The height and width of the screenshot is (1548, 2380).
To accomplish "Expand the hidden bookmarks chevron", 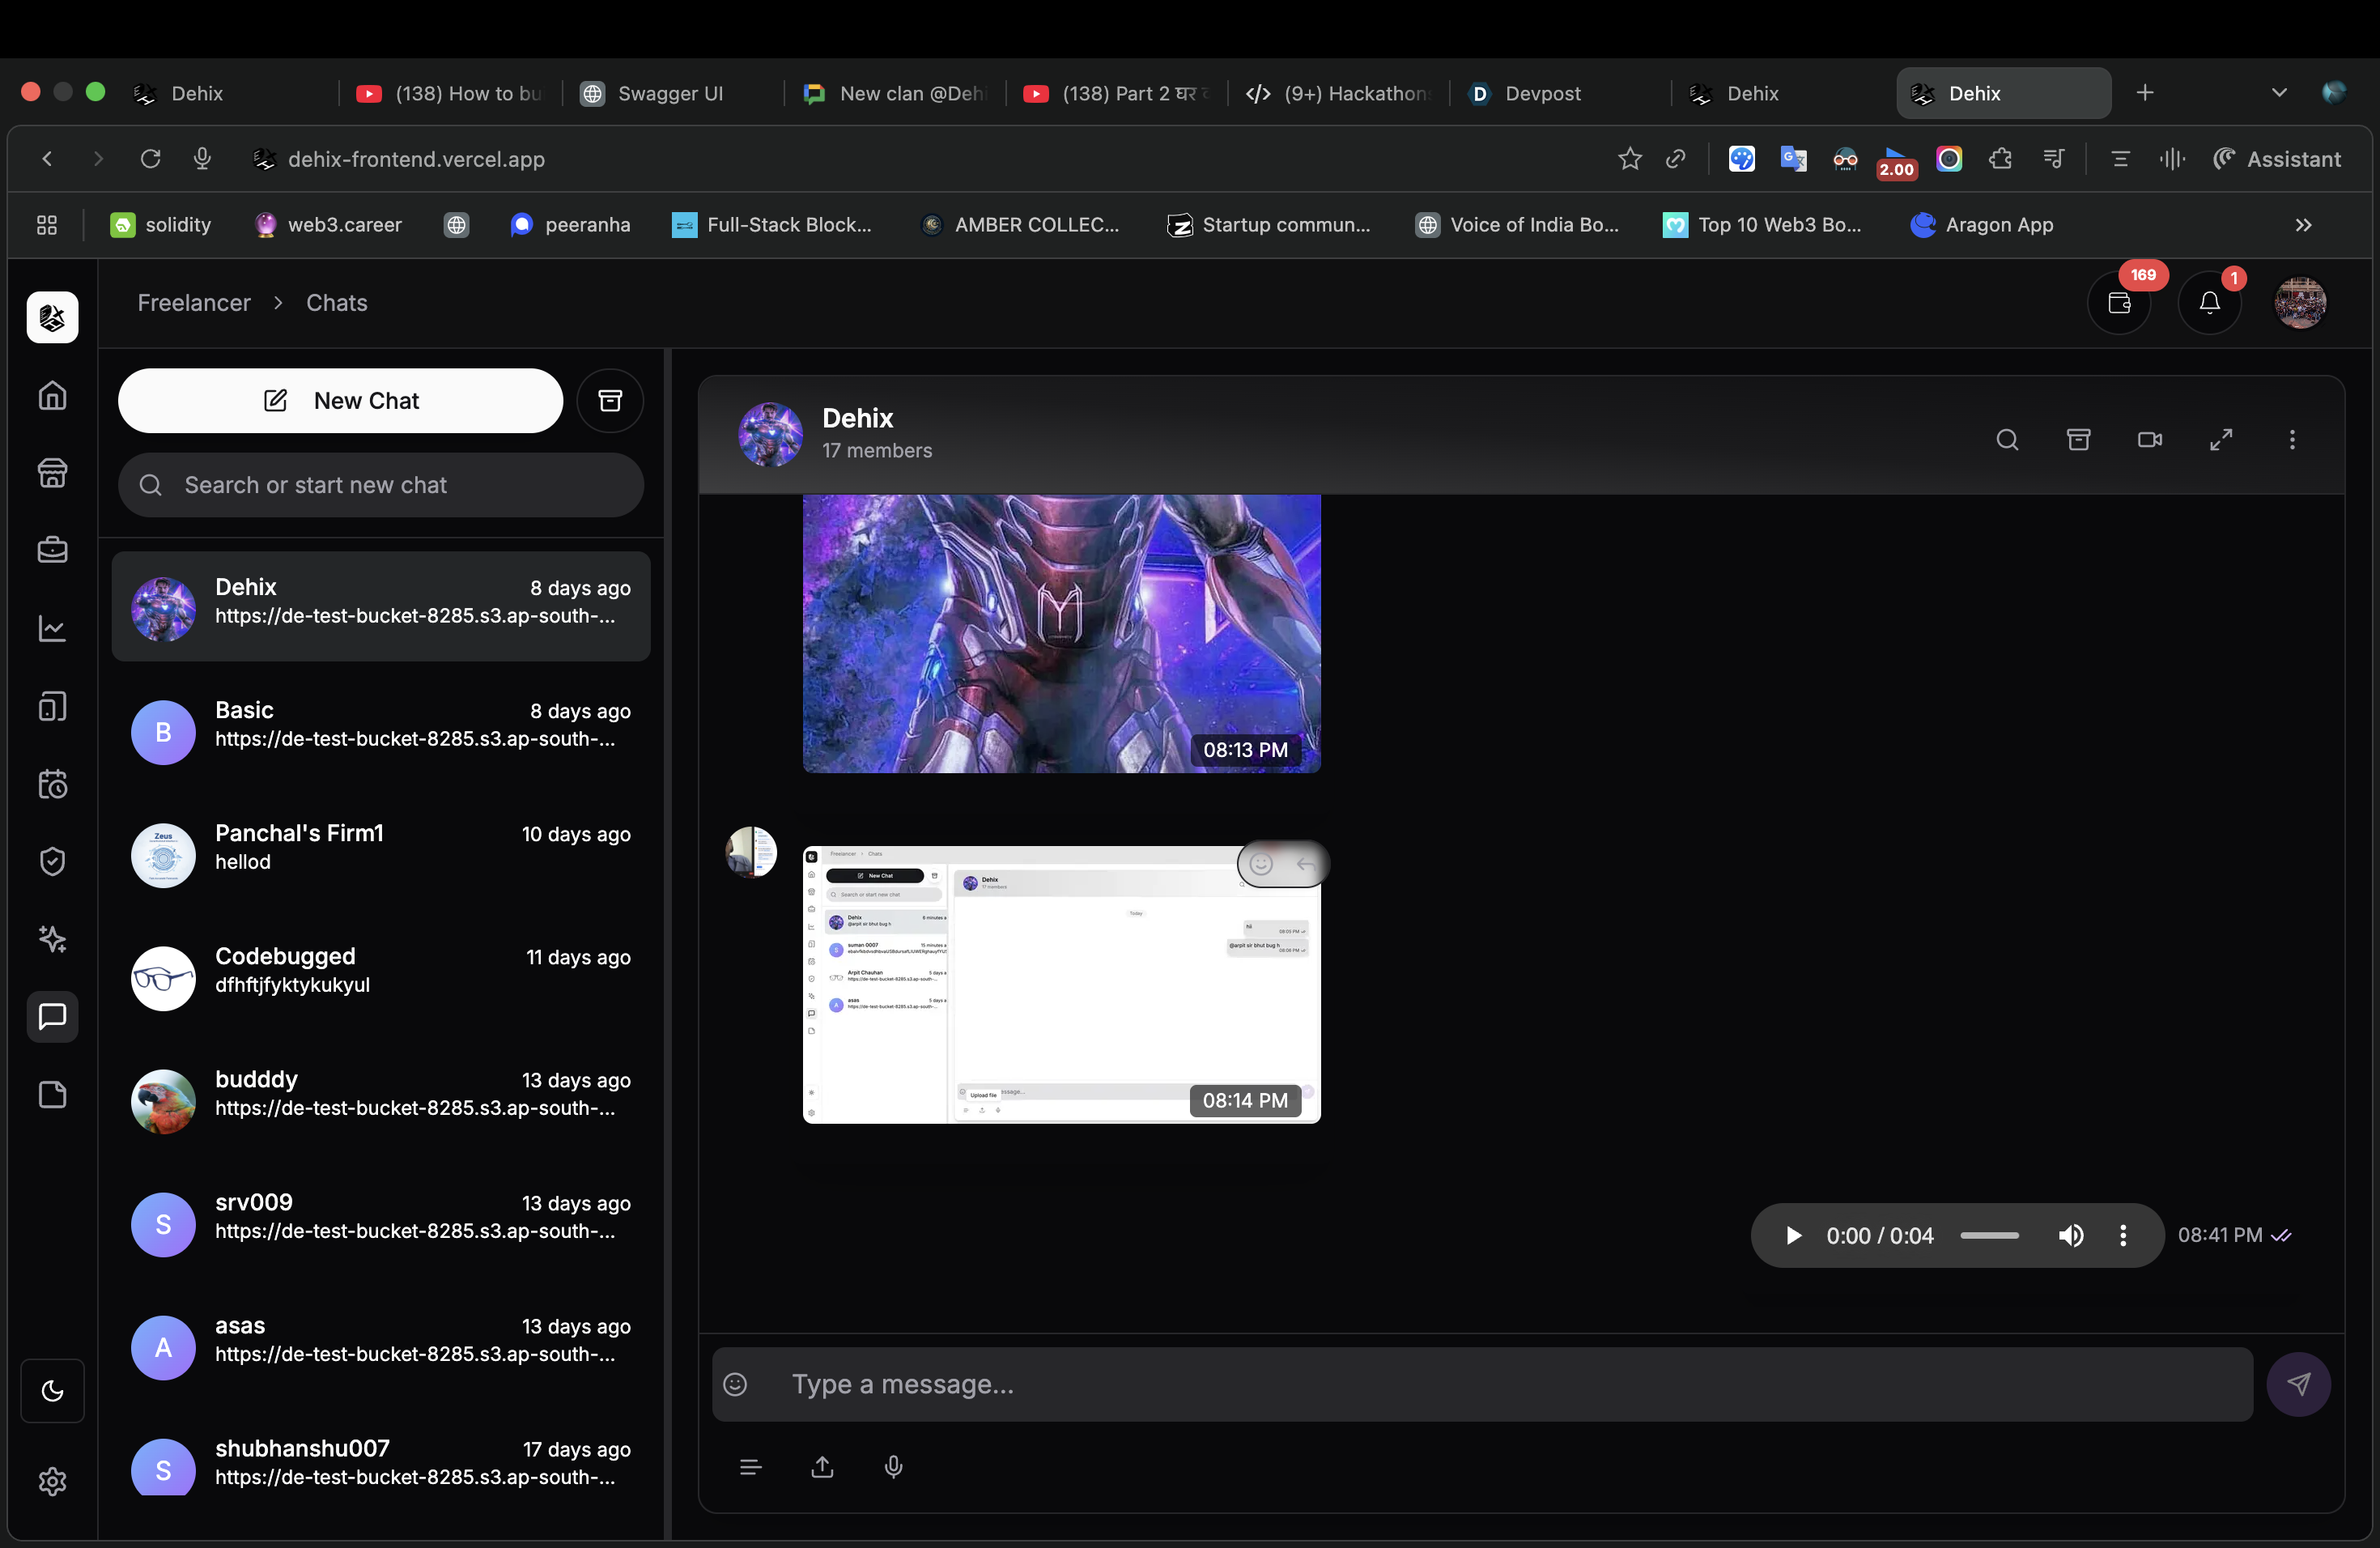I will point(2303,225).
